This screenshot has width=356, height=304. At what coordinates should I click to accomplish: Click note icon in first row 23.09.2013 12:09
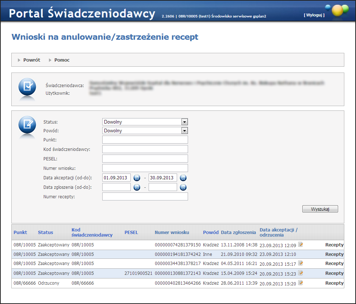click(301, 245)
